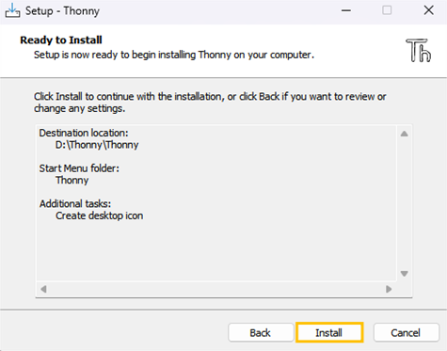This screenshot has width=447, height=351.
Task: Click the Create desktop icon line
Action: 100,215
